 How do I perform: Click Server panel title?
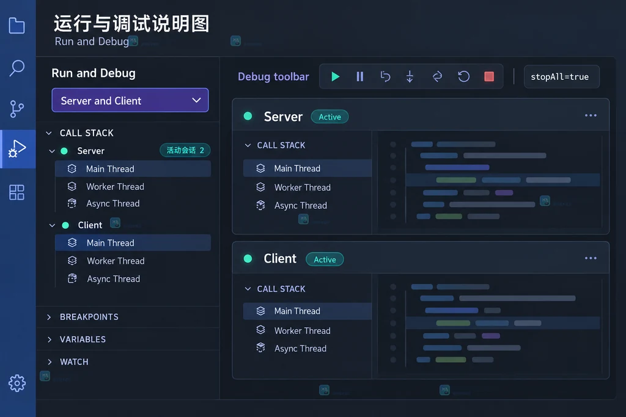click(x=283, y=117)
